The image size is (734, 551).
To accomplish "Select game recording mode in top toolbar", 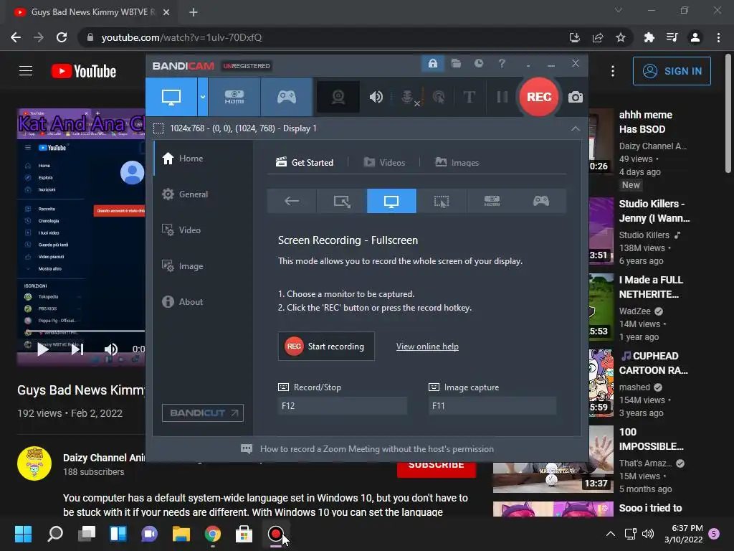I will click(287, 97).
